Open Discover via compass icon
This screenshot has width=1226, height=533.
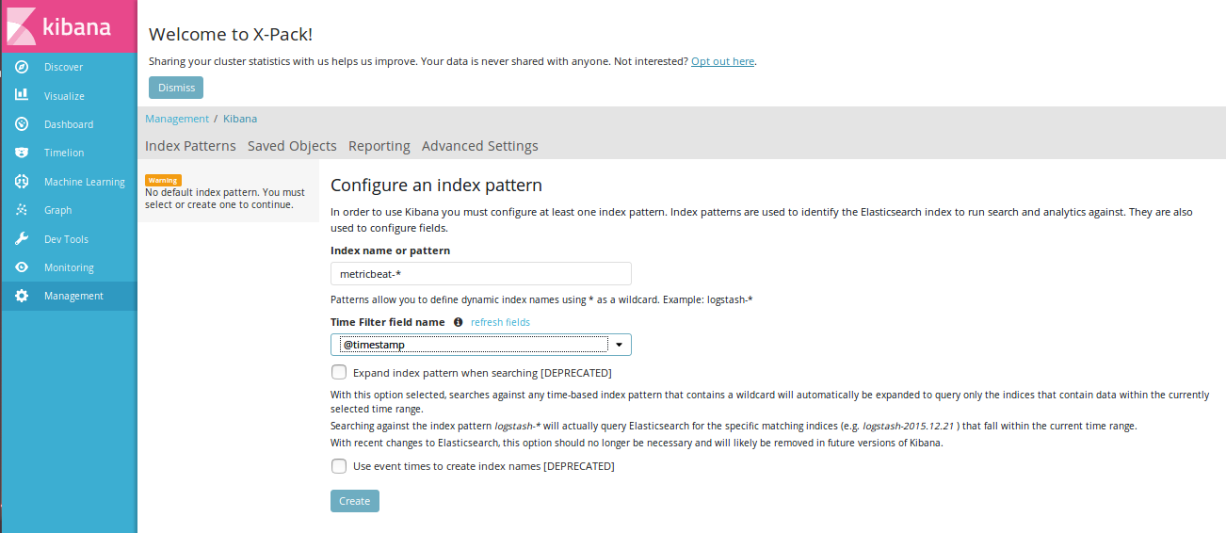click(x=22, y=67)
